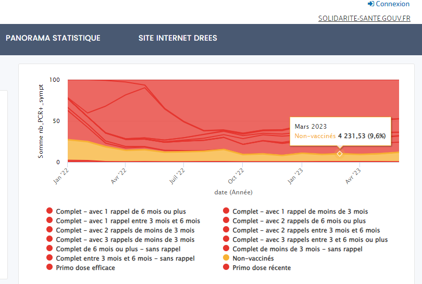Open the SOLIDARITE-SANTE.GOUV.FR link
422x284 pixels.
(x=364, y=19)
